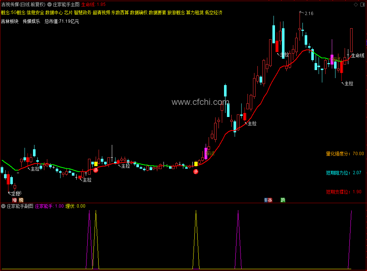Open the 数据中心 concept tag
Image resolution: width=367 pixels, height=271 pixels.
click(x=54, y=12)
